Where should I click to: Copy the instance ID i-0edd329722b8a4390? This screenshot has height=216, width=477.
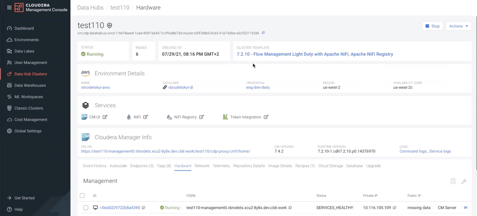pos(144,208)
